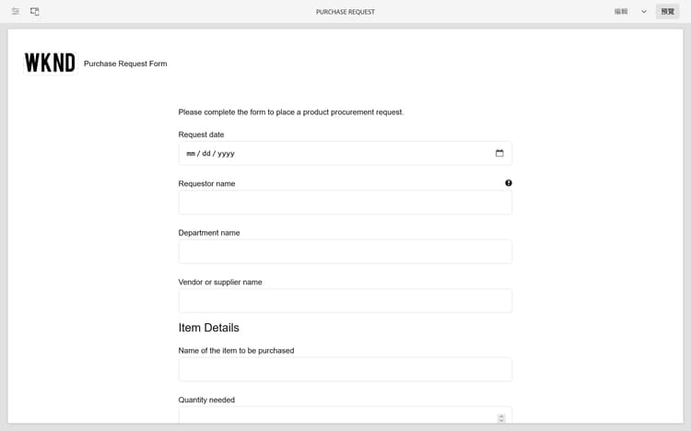The image size is (691, 431).
Task: Click the Requestor name help icon
Action: pos(509,183)
